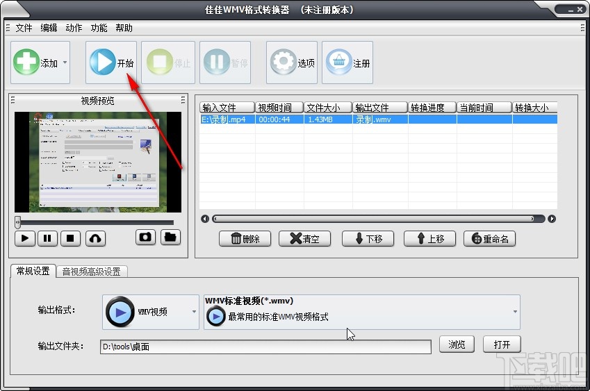Image resolution: width=590 pixels, height=391 pixels.
Task: Click the disabled 停止 stop button
Action: click(168, 63)
